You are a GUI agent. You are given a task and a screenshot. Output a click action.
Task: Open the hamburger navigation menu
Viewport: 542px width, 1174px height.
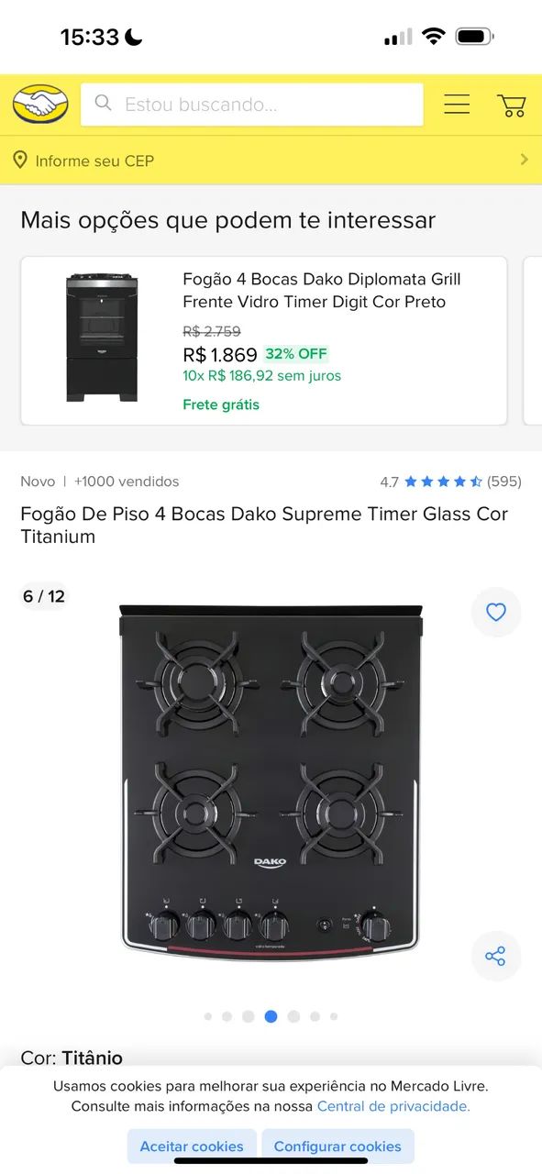point(456,104)
